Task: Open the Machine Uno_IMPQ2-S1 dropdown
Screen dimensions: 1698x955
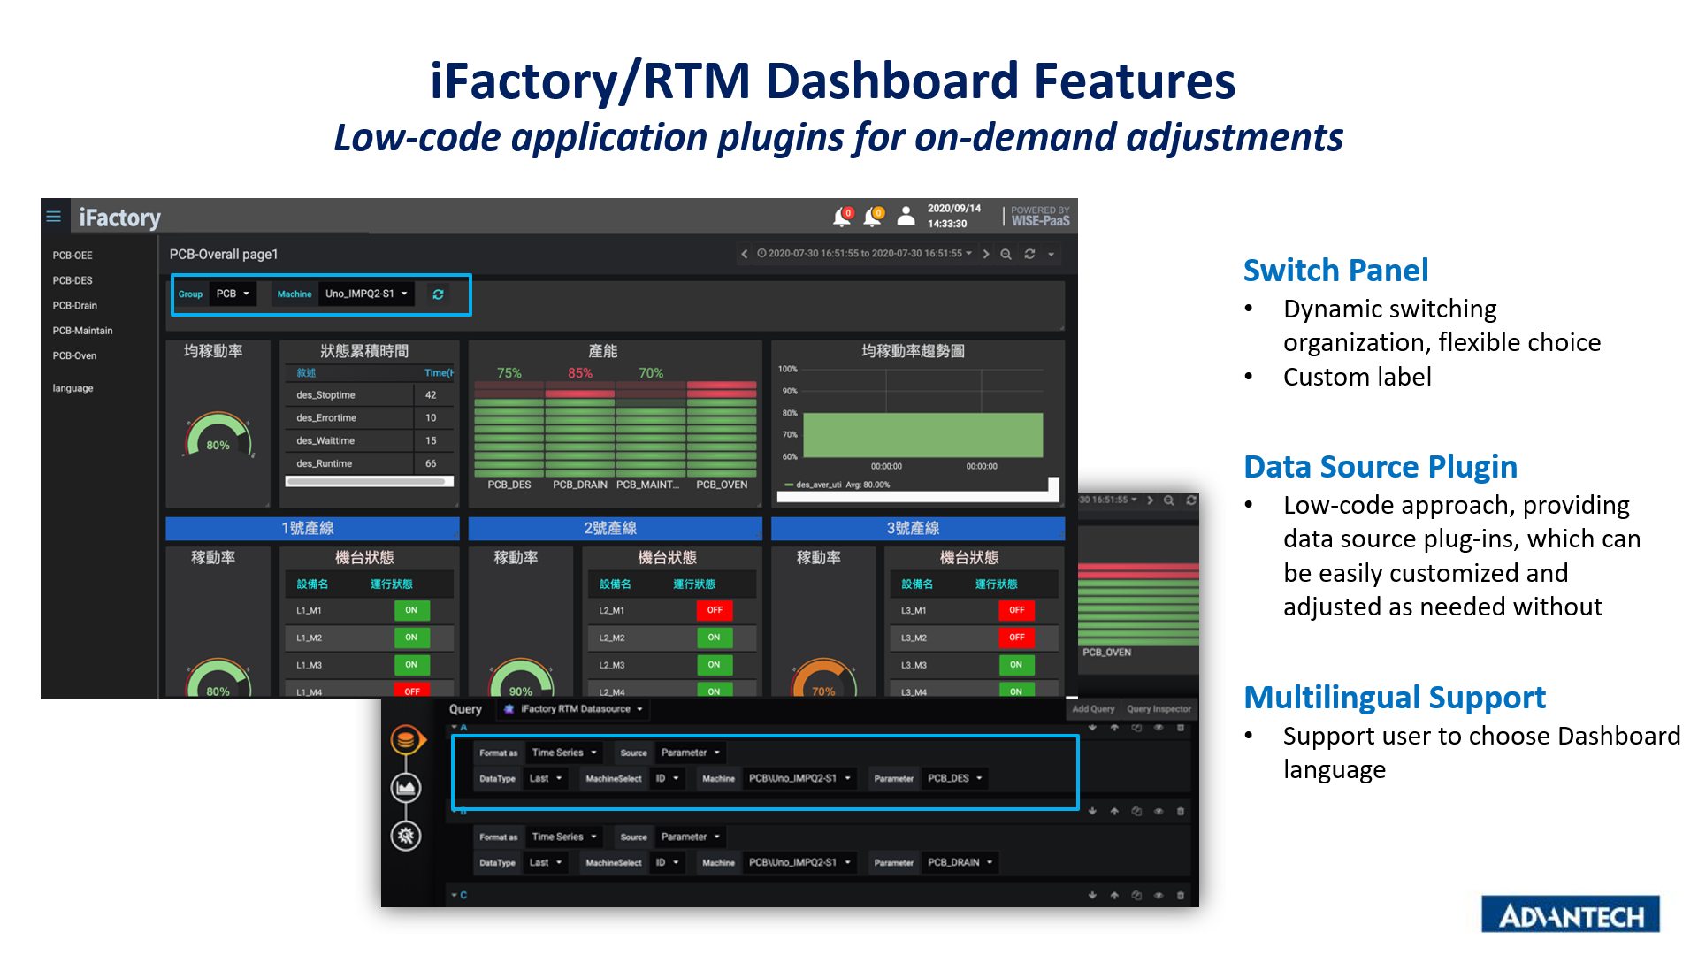Action: [366, 294]
